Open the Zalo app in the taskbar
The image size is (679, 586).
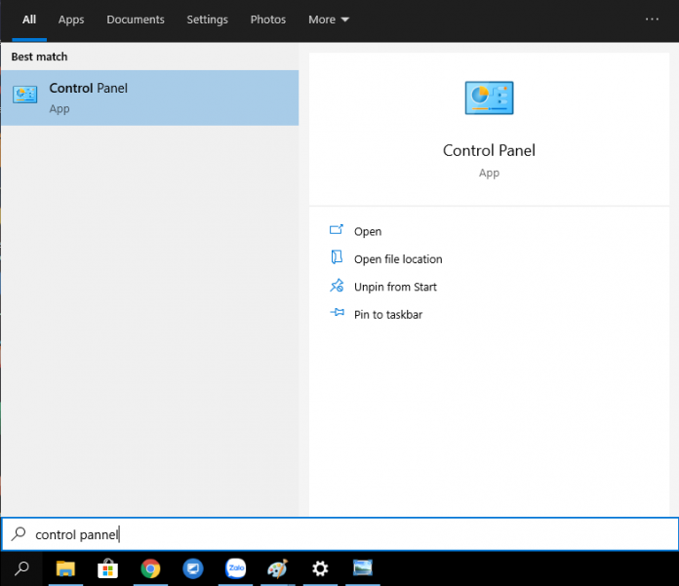235,568
